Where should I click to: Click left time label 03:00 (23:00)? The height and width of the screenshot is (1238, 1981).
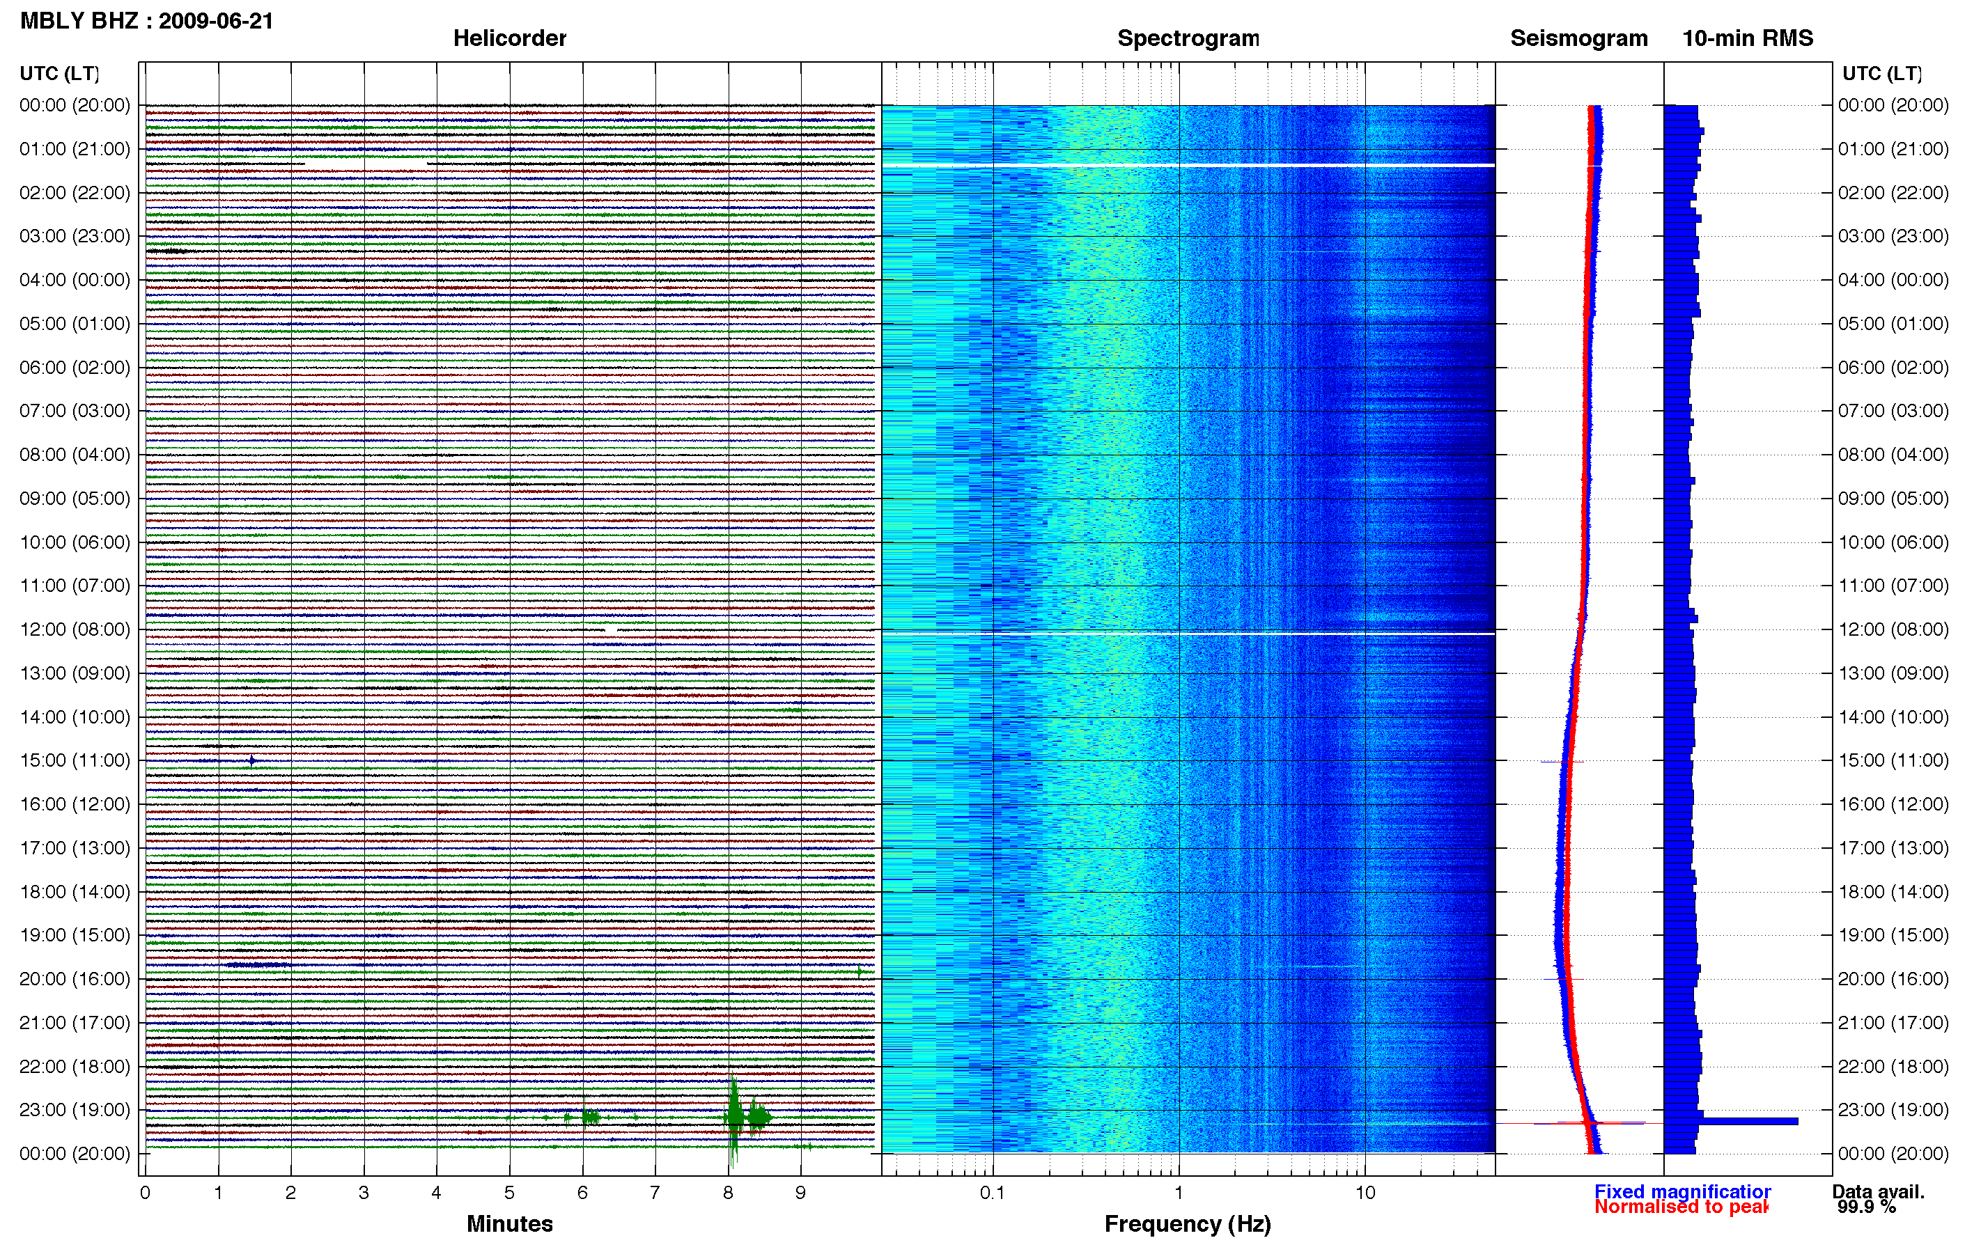(75, 236)
